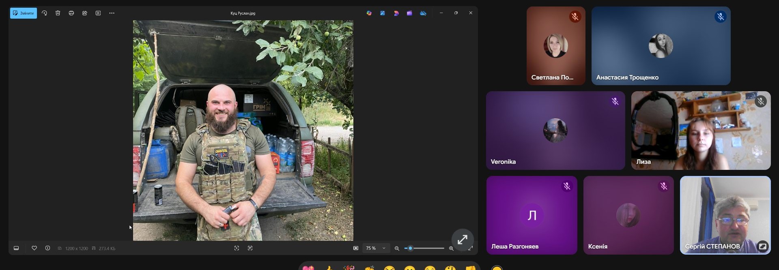Screen dimensions: 779x270
Task: Click the zoom out magnifier icon
Action: [397, 248]
